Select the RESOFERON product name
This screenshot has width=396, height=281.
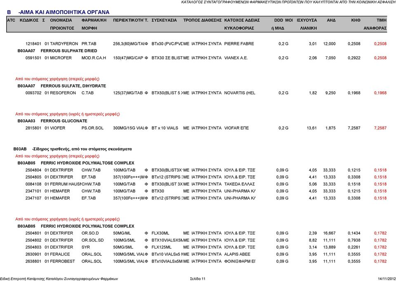[63, 93]
